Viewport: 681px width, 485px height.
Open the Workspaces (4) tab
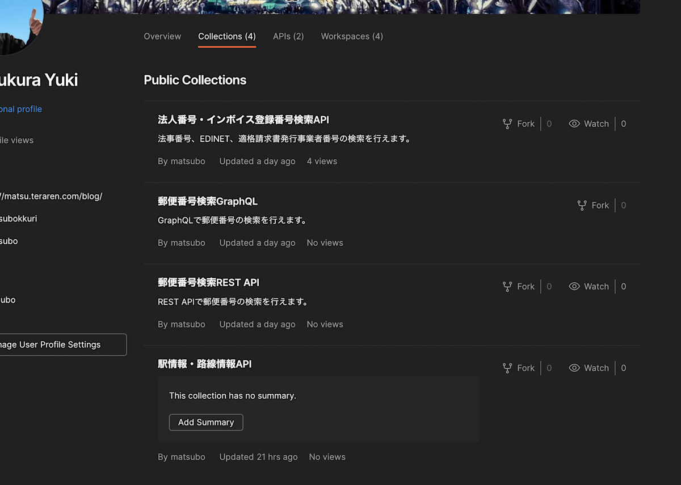coord(352,36)
